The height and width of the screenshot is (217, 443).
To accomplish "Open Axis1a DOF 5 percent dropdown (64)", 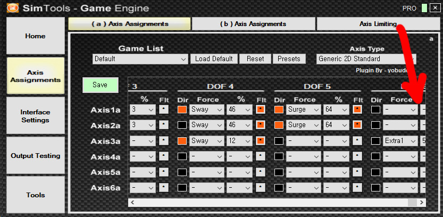I will pos(336,110).
